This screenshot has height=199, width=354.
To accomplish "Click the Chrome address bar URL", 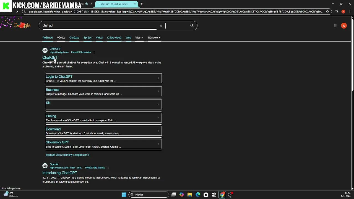I will click(x=176, y=12).
